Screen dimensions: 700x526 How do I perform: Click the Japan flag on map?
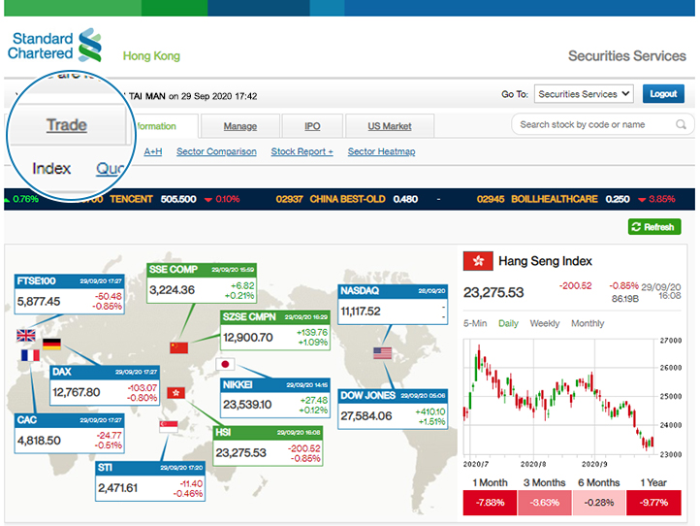click(225, 364)
